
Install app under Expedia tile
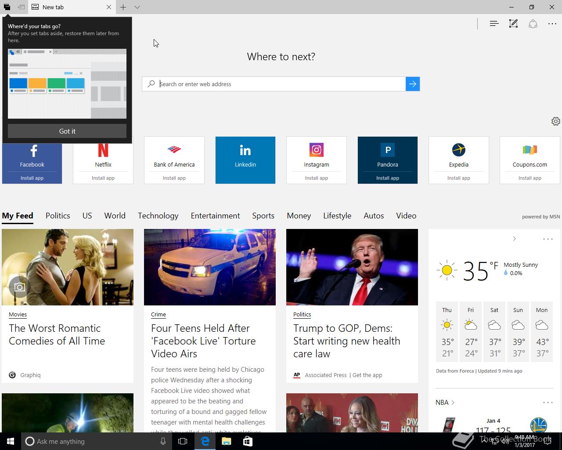(x=459, y=178)
